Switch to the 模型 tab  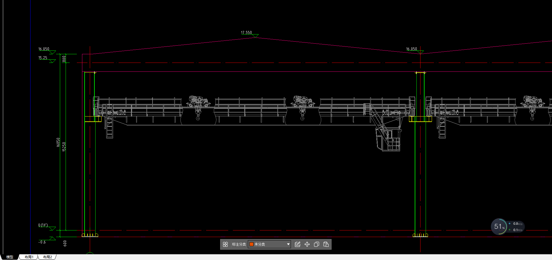pyautogui.click(x=10, y=257)
